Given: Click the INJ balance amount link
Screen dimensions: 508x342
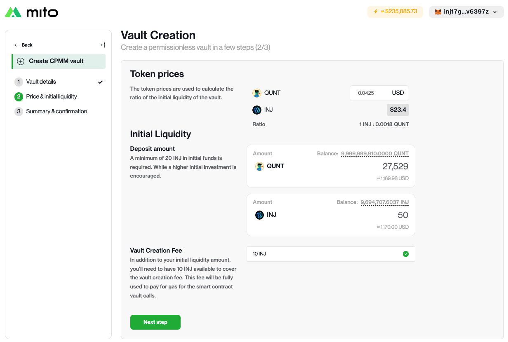Looking at the screenshot, I should (384, 202).
